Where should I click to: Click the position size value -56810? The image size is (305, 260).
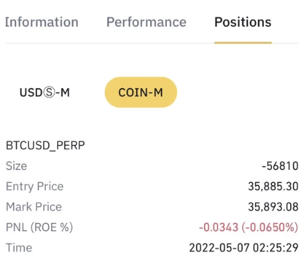pyautogui.click(x=280, y=166)
